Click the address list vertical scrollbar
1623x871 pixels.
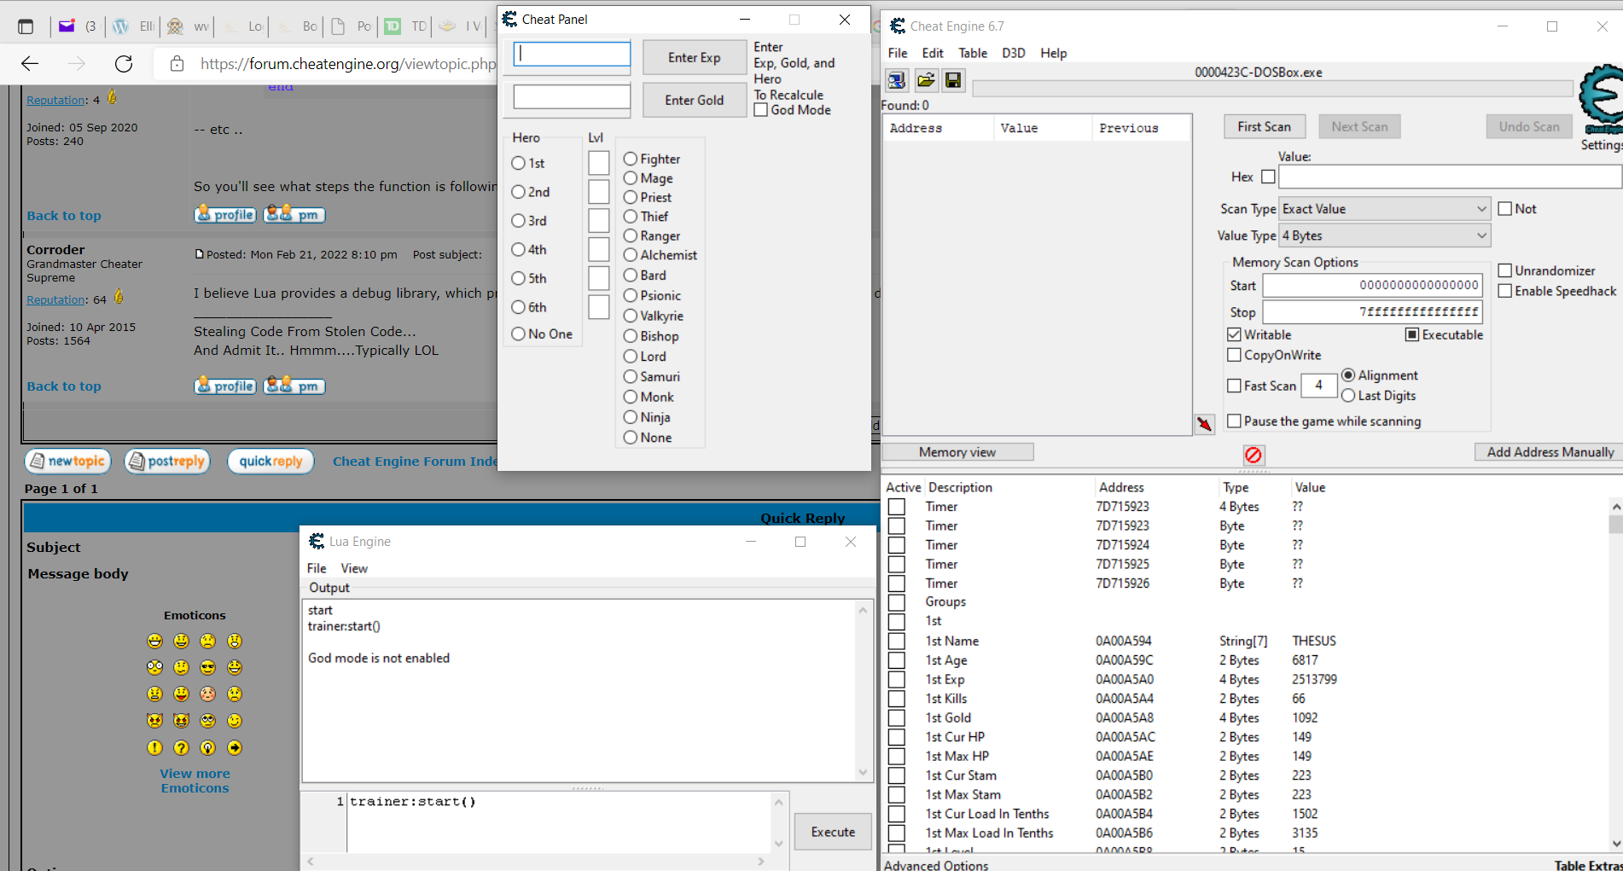pyautogui.click(x=1614, y=674)
